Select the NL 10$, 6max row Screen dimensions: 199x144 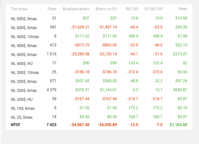22,108
